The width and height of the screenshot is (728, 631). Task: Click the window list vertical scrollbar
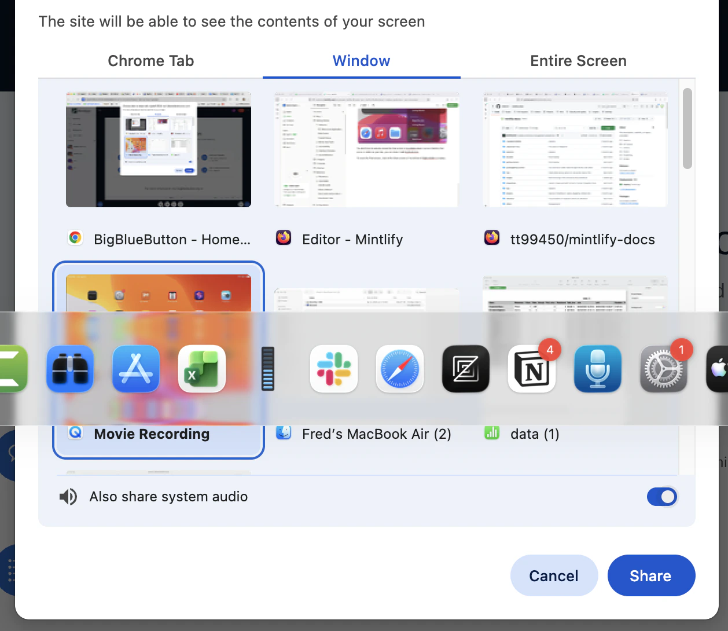(687, 129)
